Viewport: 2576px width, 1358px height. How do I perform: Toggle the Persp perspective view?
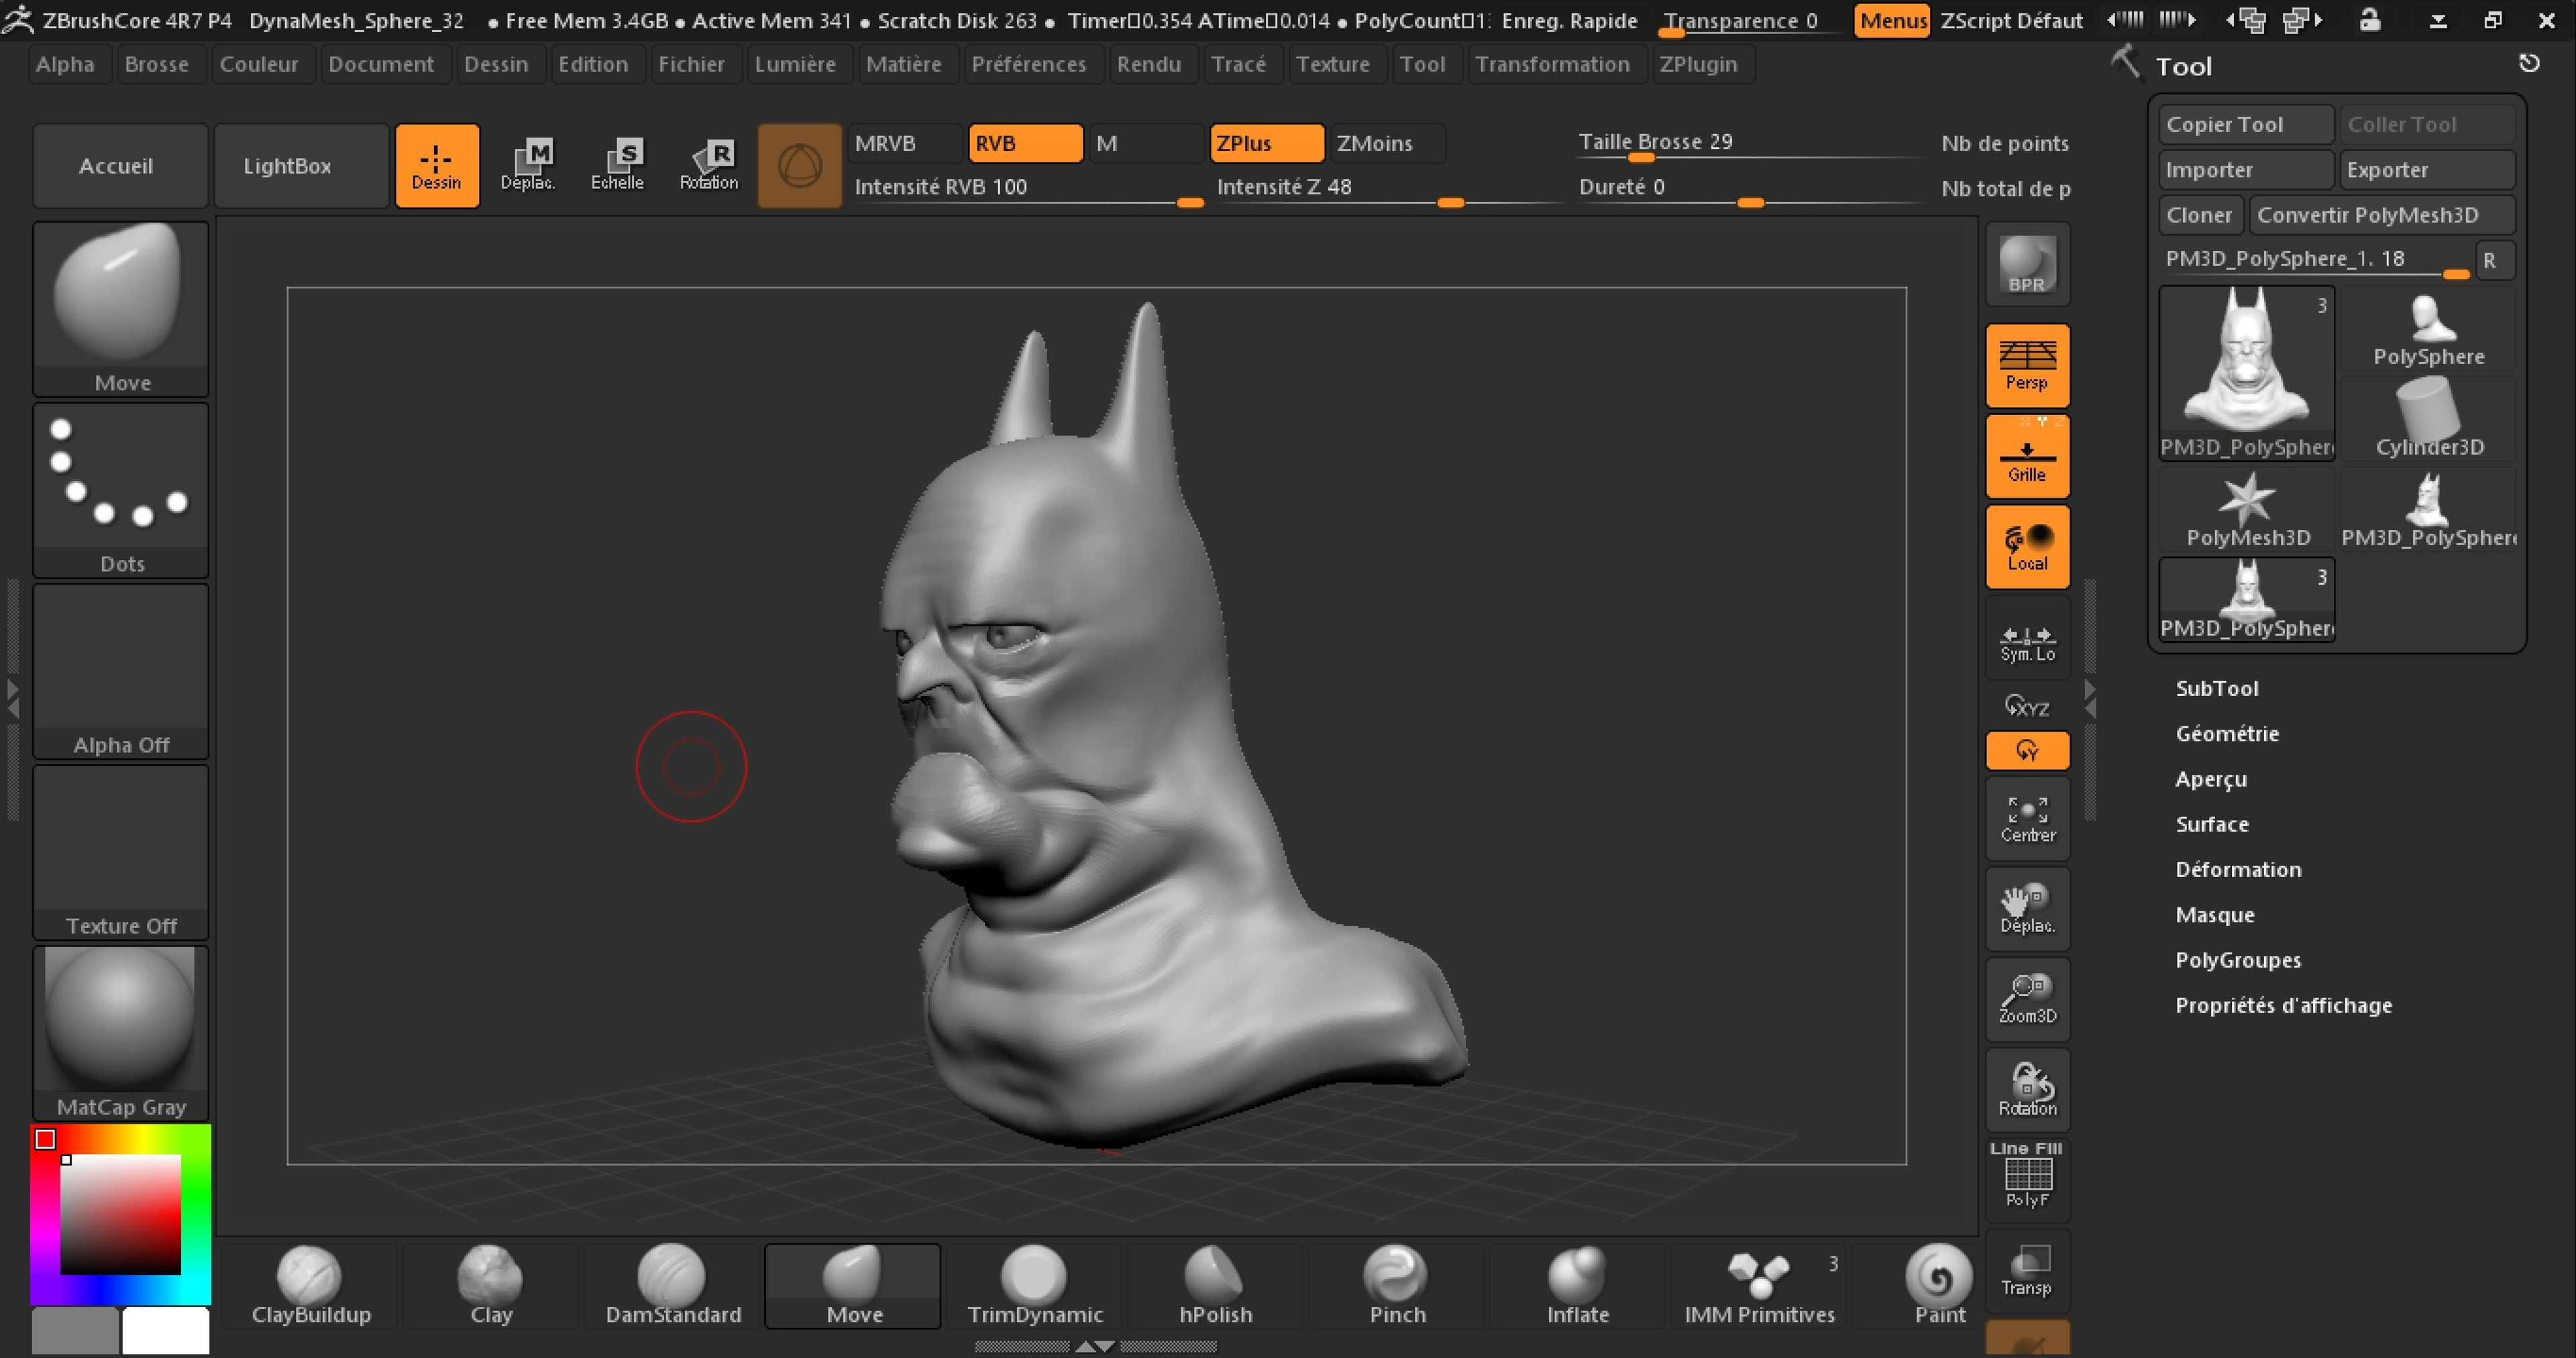click(2027, 366)
